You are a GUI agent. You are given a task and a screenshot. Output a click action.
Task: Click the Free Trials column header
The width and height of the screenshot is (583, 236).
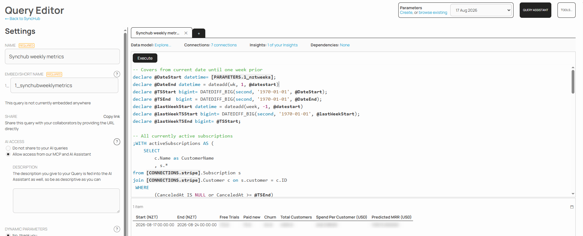click(x=229, y=217)
